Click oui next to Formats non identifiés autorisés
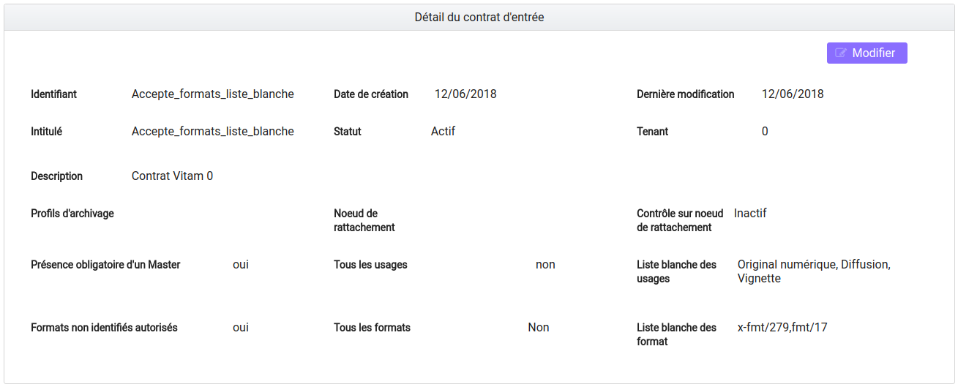958x387 pixels. (x=241, y=328)
